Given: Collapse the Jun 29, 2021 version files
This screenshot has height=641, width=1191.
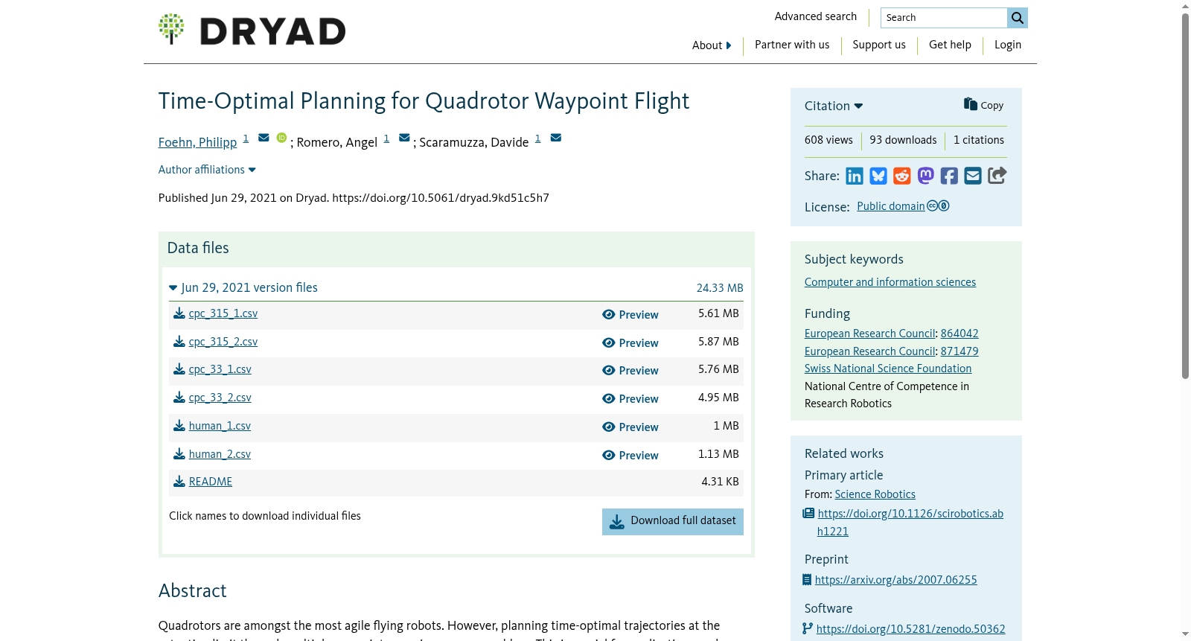Looking at the screenshot, I should coord(243,287).
